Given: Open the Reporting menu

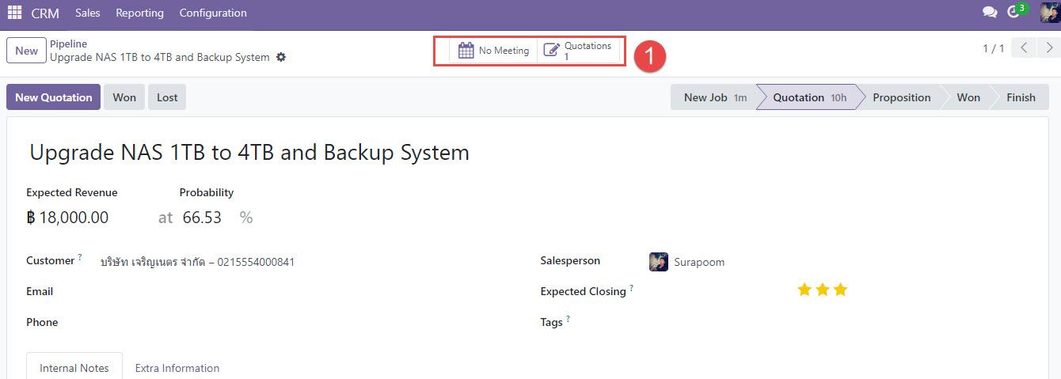Looking at the screenshot, I should pos(139,13).
